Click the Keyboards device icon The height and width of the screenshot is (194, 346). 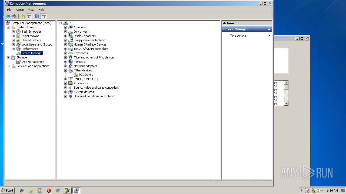(71, 53)
